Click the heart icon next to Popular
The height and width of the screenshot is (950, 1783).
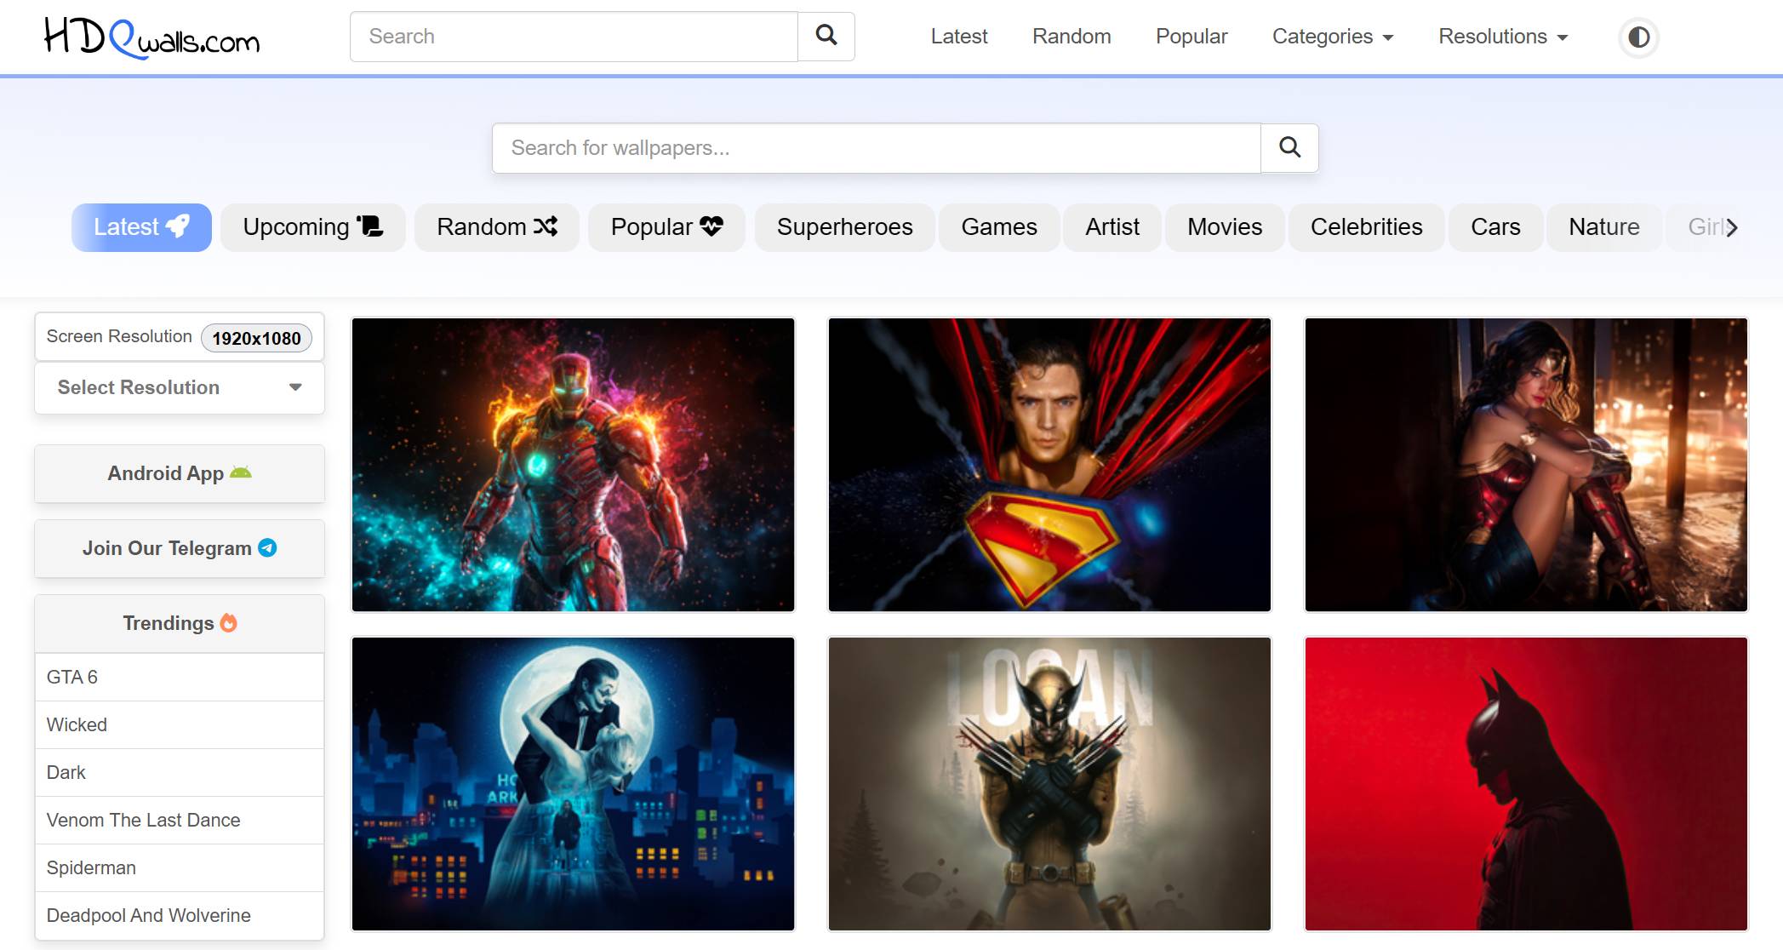709,226
